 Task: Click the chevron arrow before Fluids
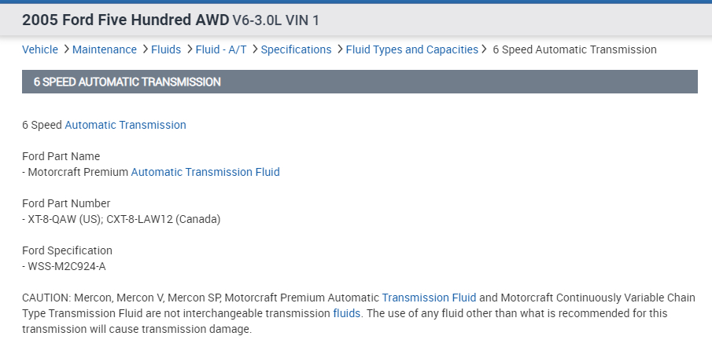[x=145, y=49]
